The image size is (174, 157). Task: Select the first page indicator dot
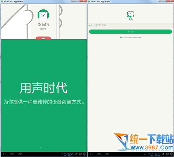[40, 147]
